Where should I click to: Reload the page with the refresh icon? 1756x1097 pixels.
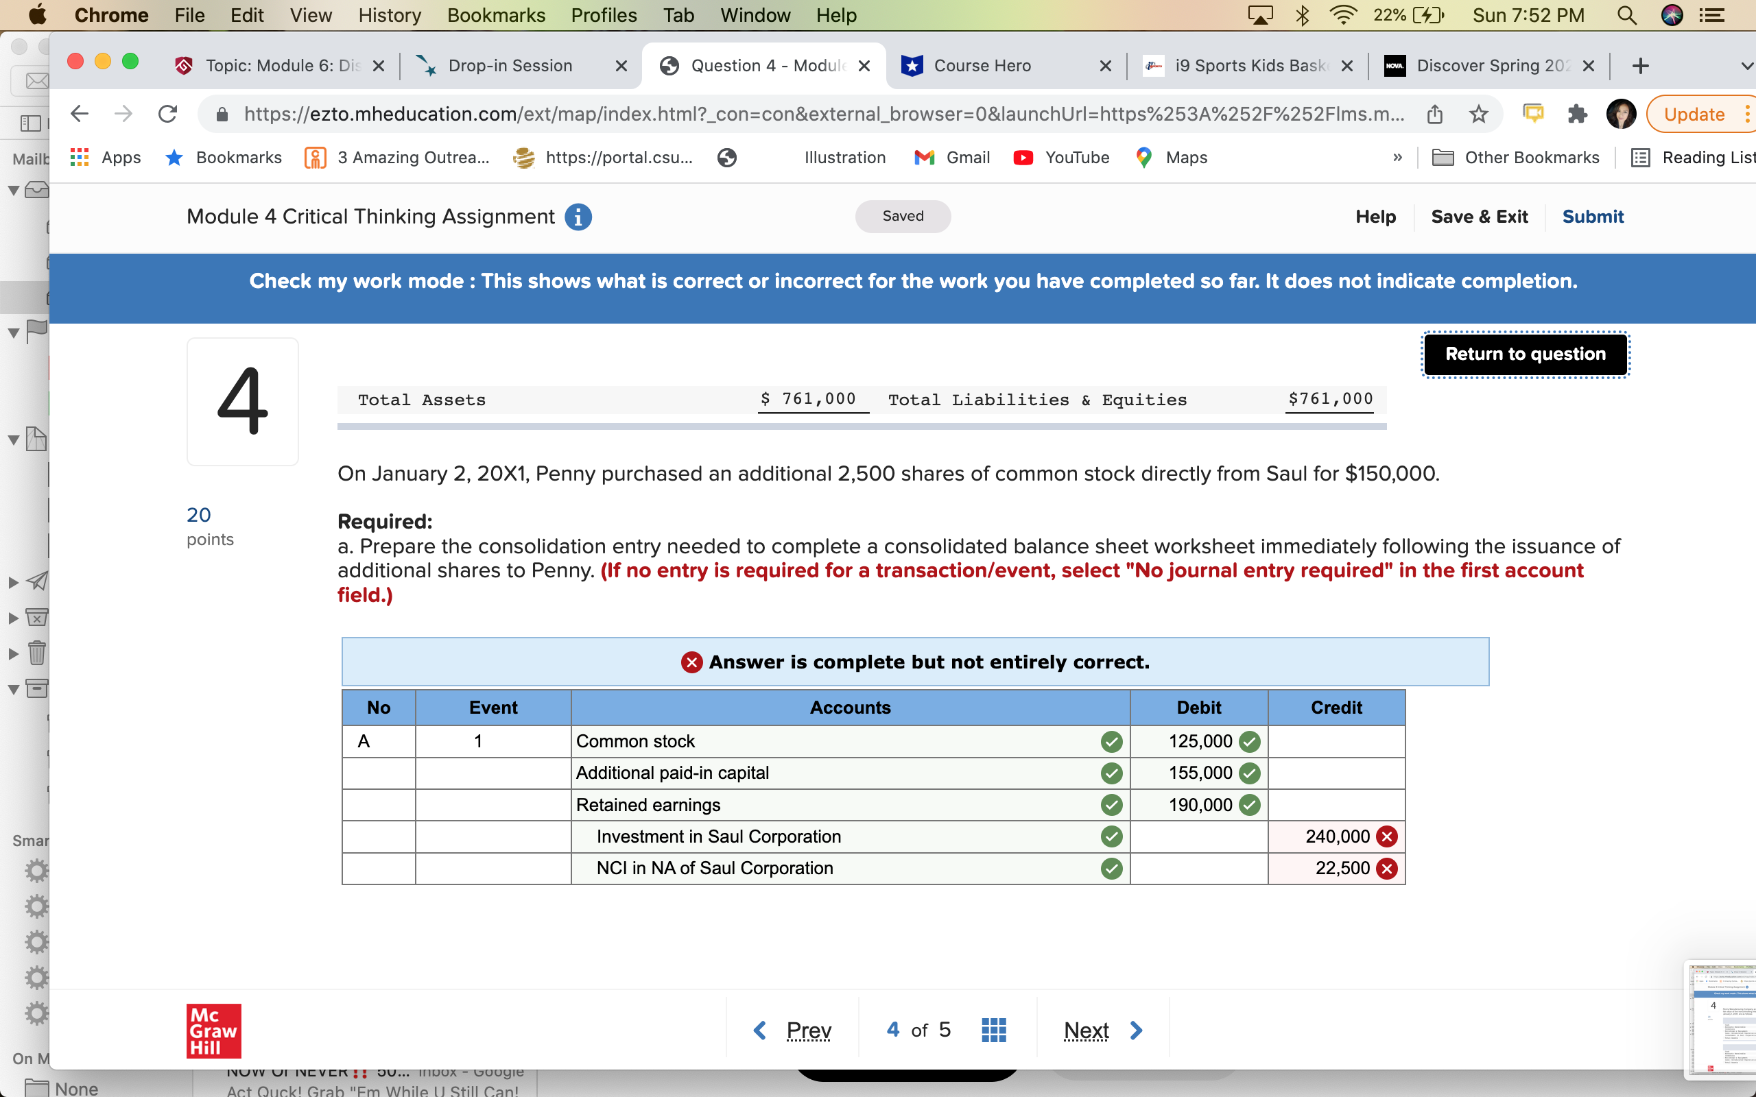tap(167, 114)
